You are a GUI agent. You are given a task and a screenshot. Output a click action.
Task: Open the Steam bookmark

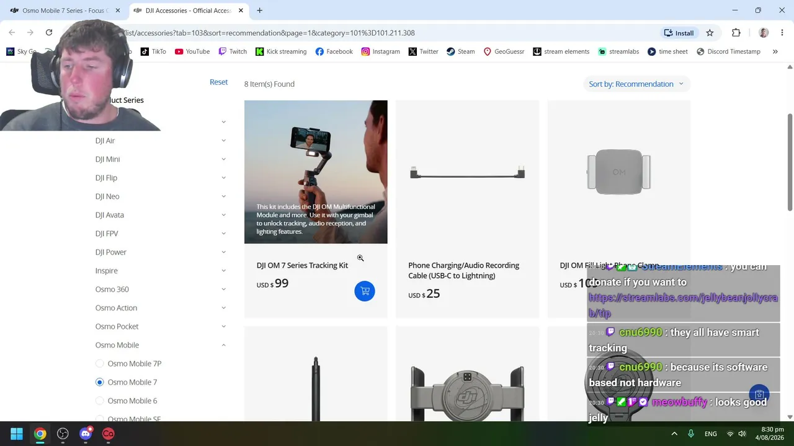[461, 51]
